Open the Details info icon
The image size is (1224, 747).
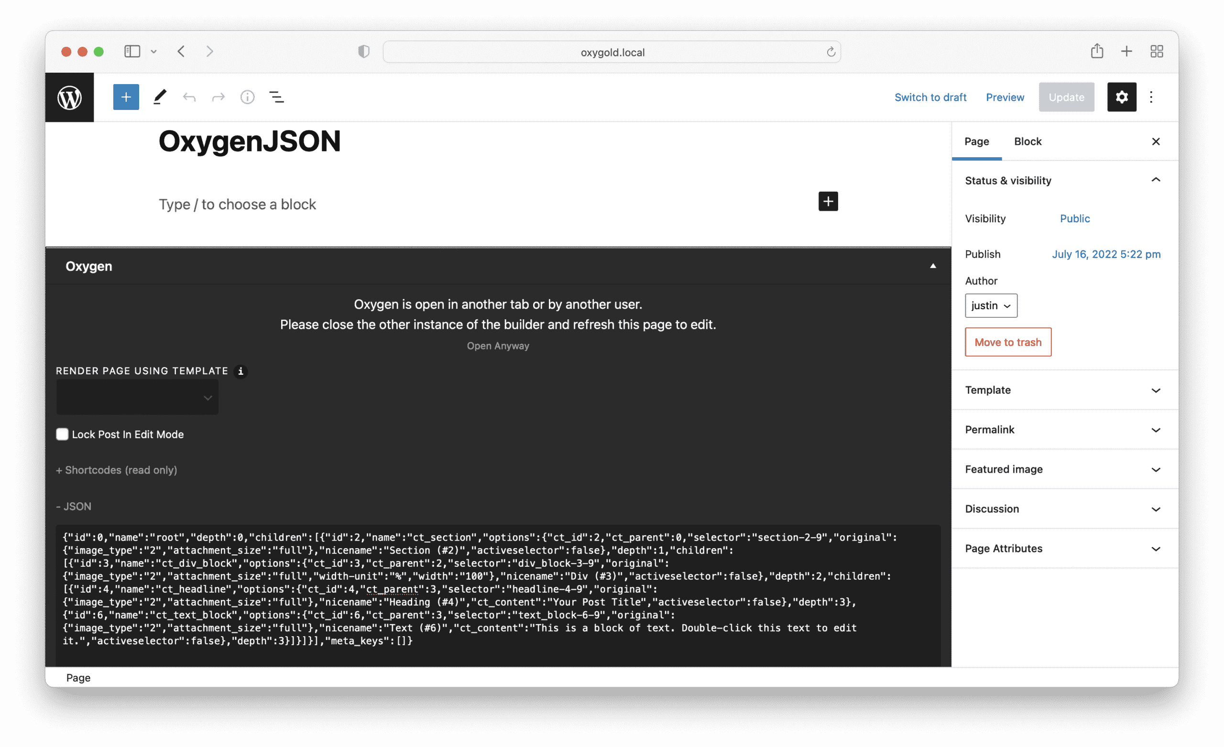pyautogui.click(x=247, y=97)
